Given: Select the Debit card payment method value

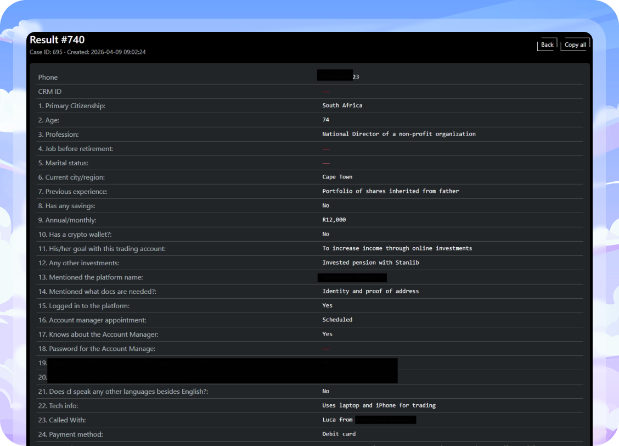Looking at the screenshot, I should coord(339,434).
